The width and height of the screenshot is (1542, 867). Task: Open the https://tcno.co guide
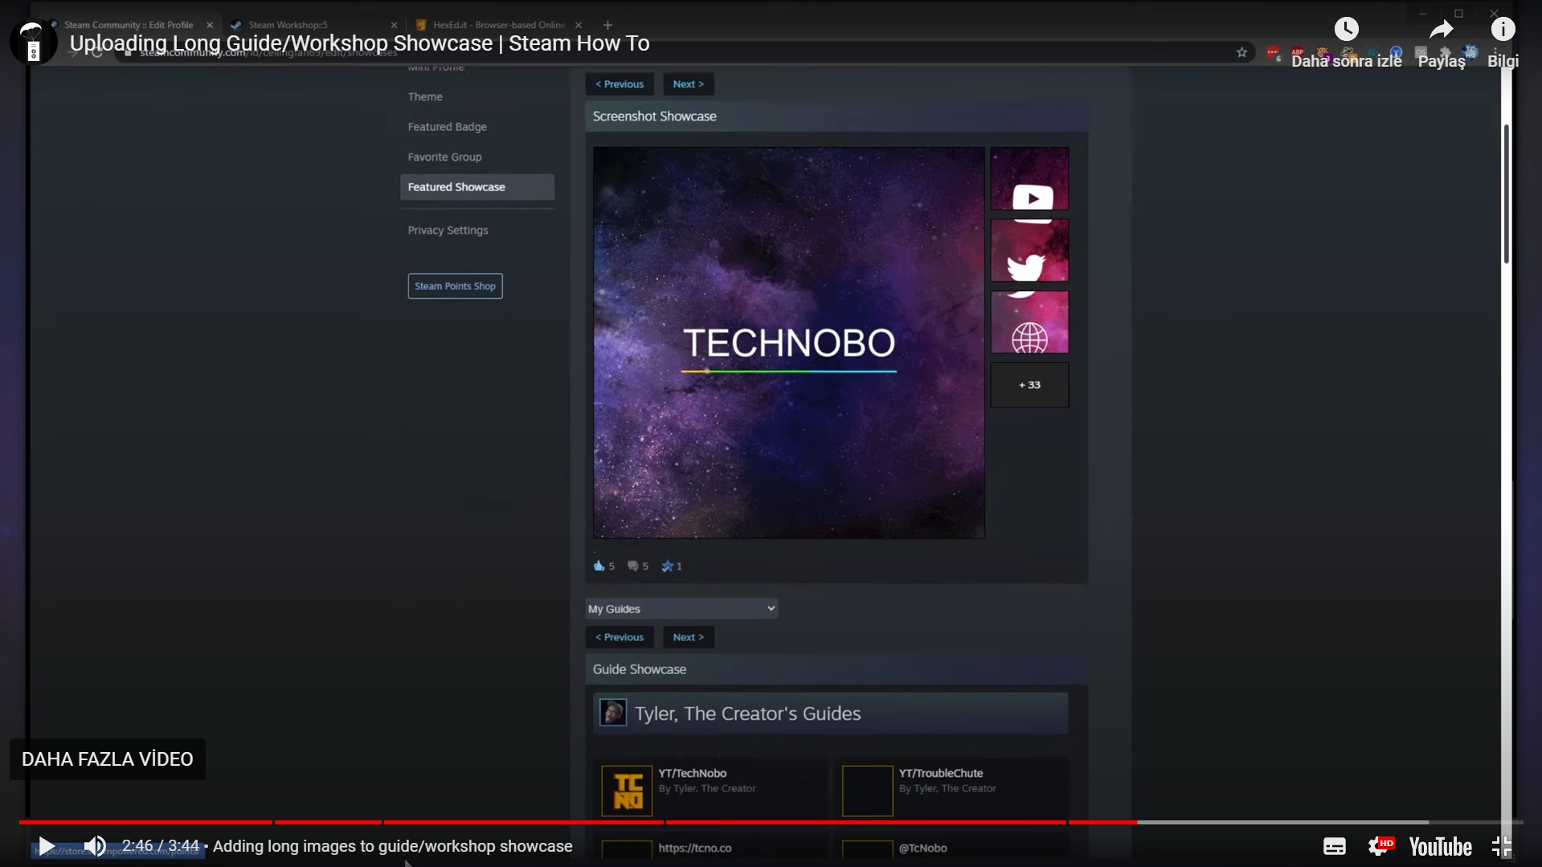[695, 848]
